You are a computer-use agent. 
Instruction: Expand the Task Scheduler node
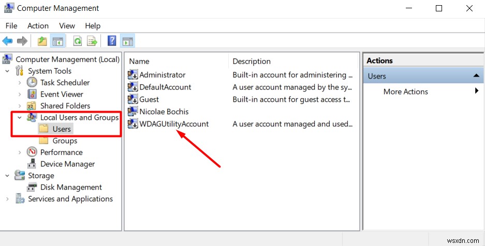(x=20, y=83)
